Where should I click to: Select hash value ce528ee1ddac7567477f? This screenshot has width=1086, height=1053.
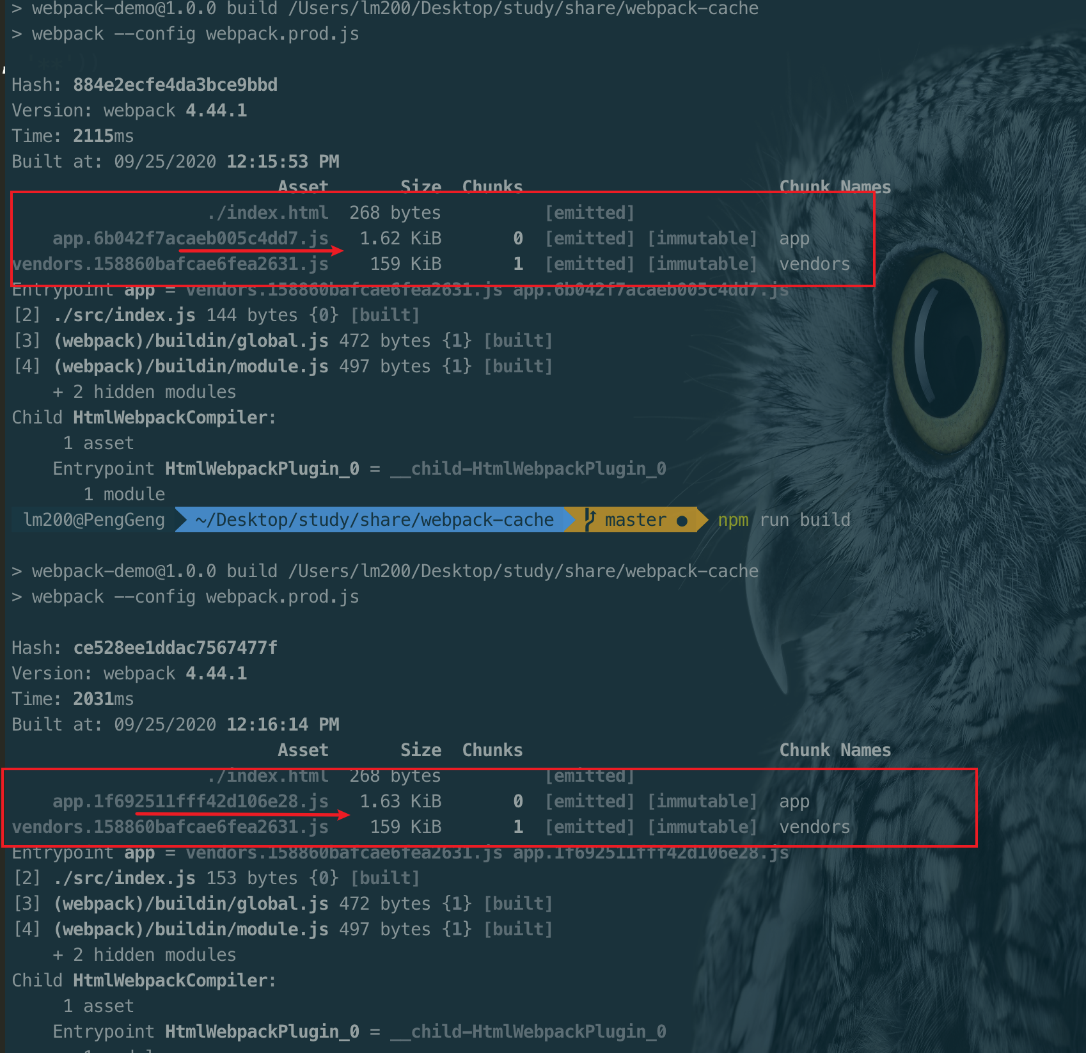[175, 648]
